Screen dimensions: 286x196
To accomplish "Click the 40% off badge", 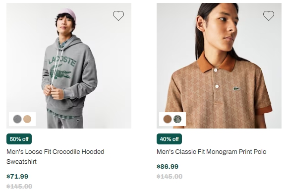I will [169, 139].
